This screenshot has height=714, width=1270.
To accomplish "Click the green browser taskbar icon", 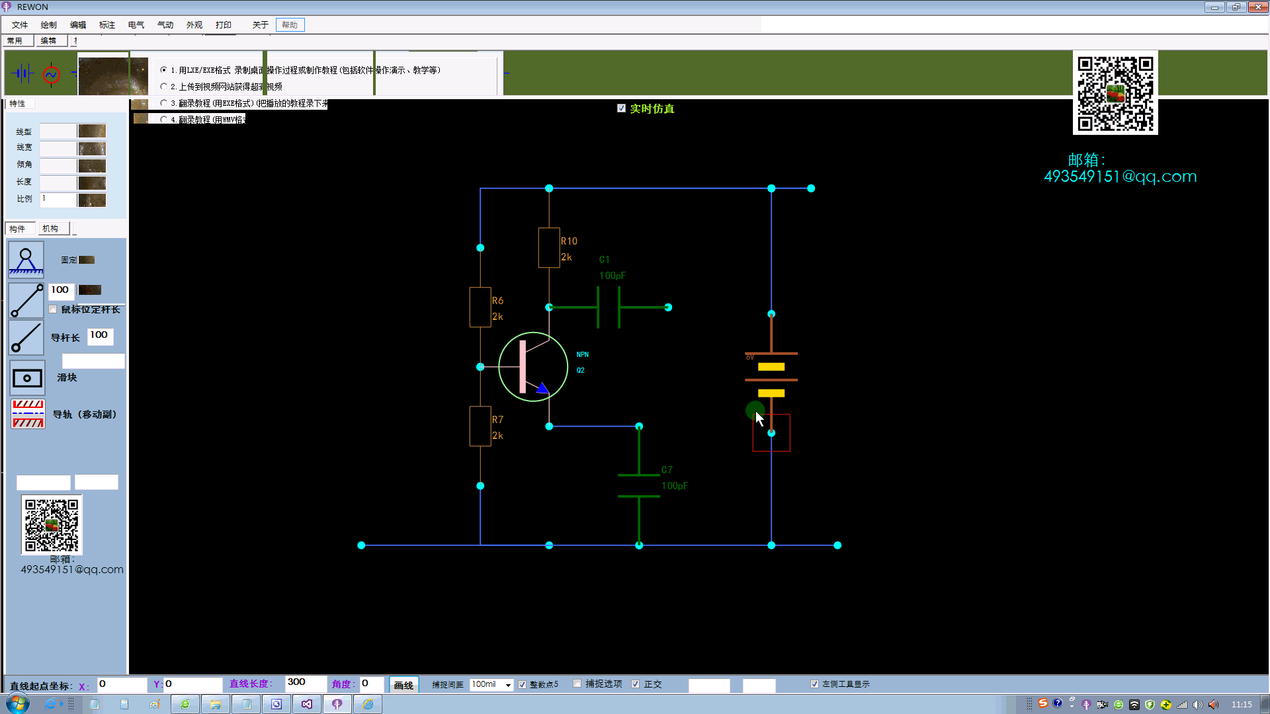I will (x=185, y=704).
